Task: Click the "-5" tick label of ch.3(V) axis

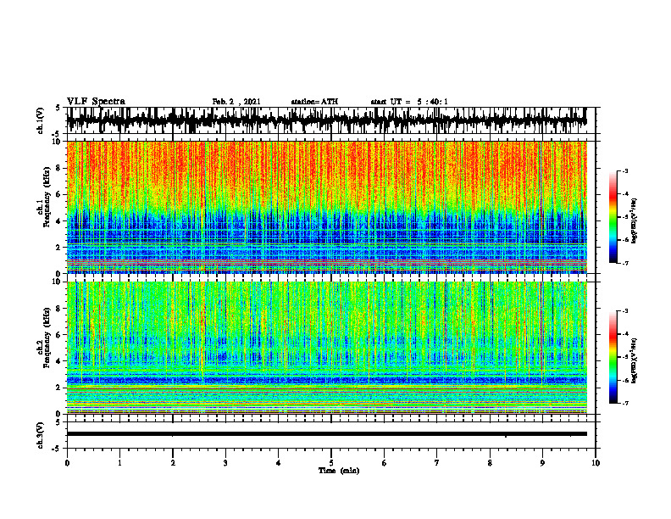Action: pyautogui.click(x=58, y=449)
